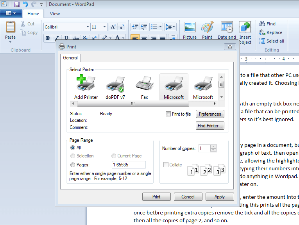Viewport: 299px width, 225px height.
Task: Select the General tab in Print dialog
Action: click(x=70, y=58)
